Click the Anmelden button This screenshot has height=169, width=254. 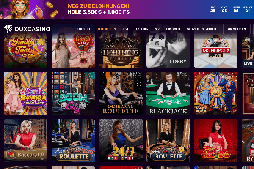pos(237,29)
